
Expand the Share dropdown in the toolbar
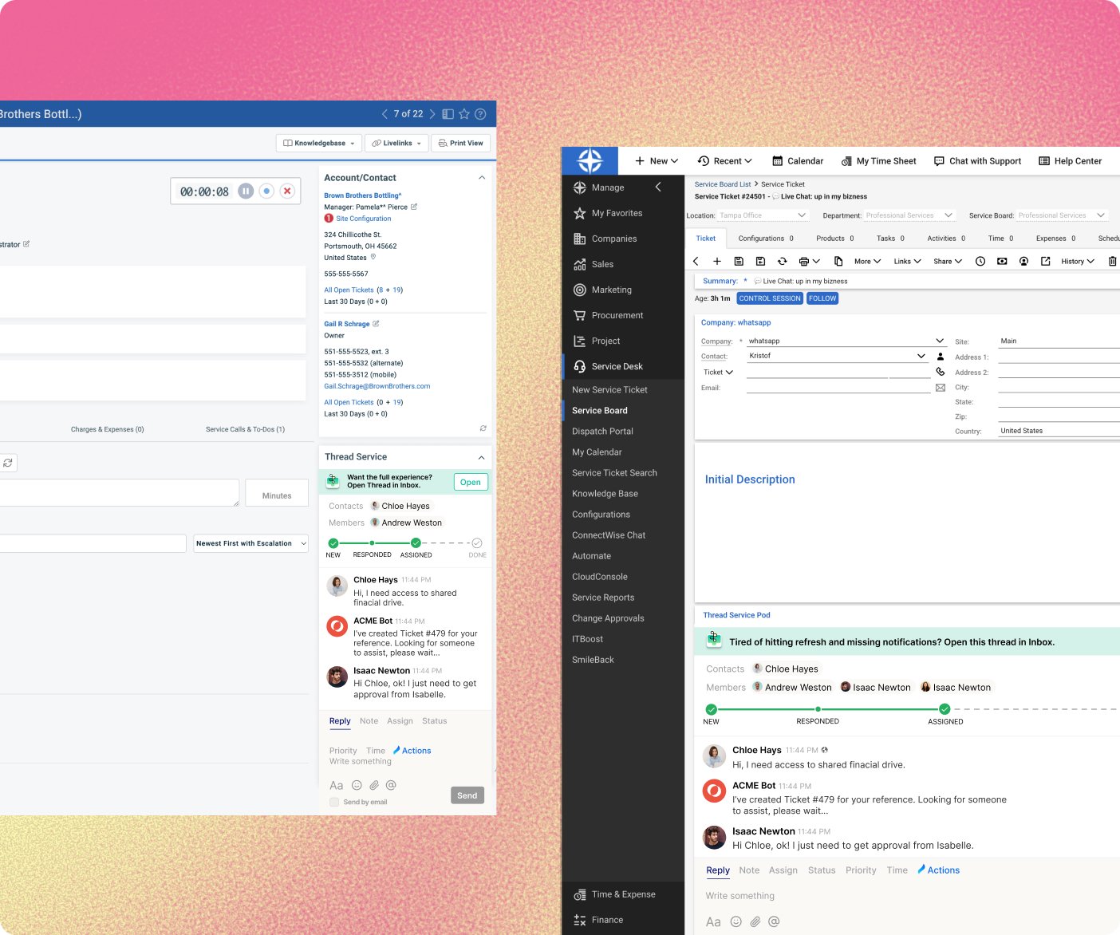click(947, 261)
